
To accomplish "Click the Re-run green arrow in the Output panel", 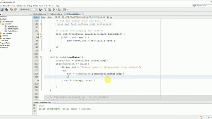I will [34, 105].
